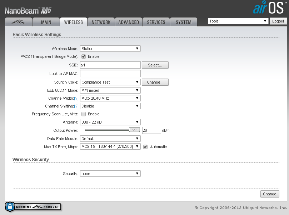Open the Ubiquiti logo tab
The height and width of the screenshot is (215, 289).
(19, 22)
